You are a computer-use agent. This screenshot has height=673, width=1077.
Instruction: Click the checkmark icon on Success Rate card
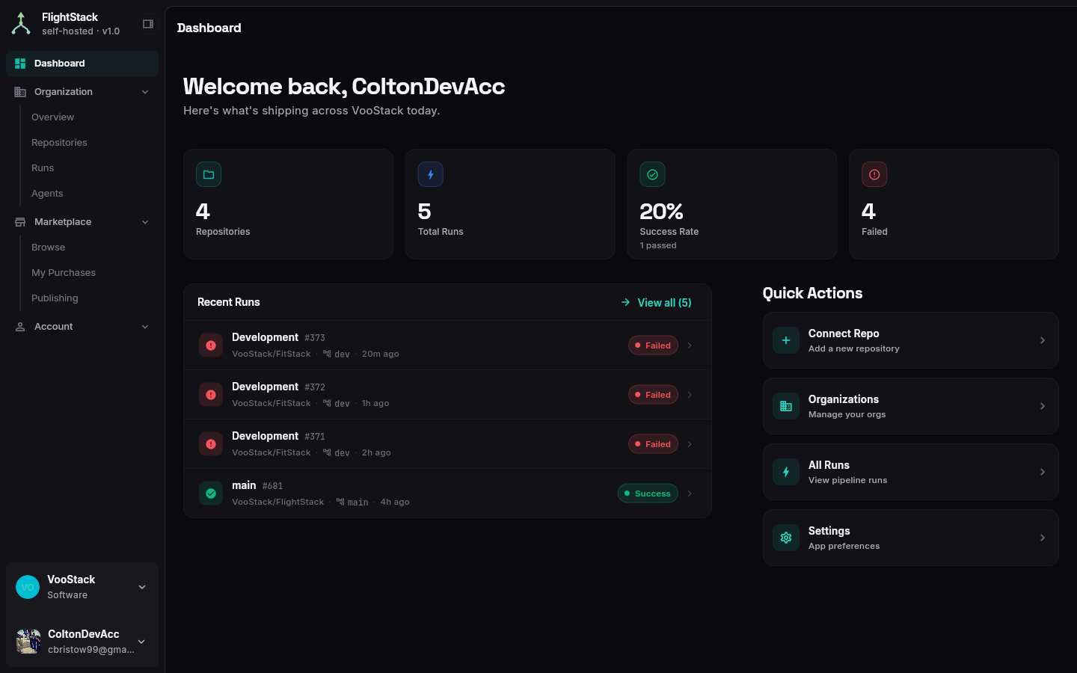652,174
